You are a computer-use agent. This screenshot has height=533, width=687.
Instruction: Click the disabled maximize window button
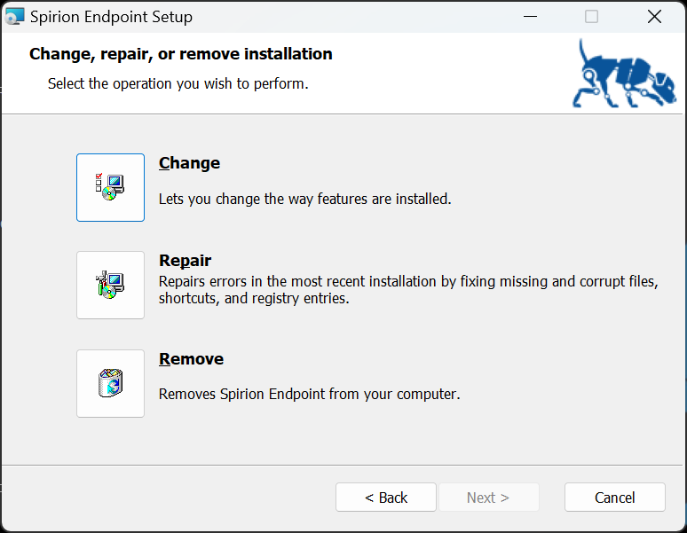pos(592,17)
